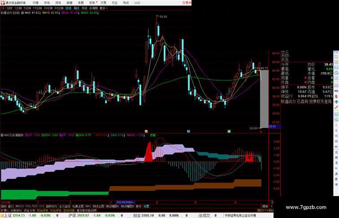
Task: Switch to the 分时 period tab
Action: click(x=9, y=8)
